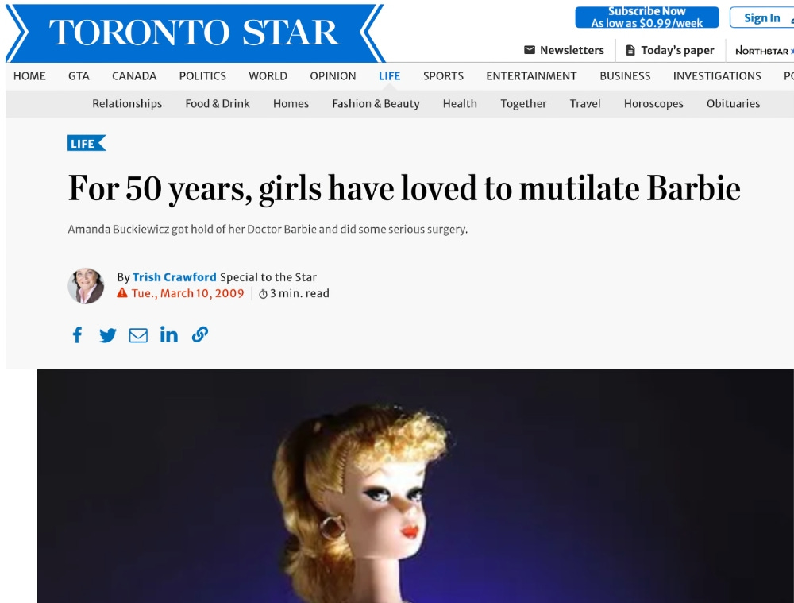Open Homes subsection

(291, 104)
